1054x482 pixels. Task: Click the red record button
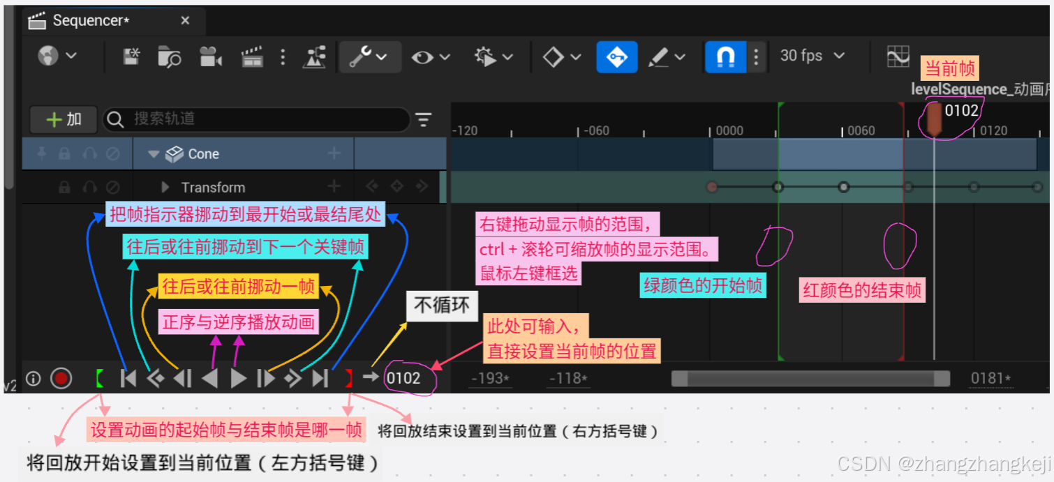point(61,379)
